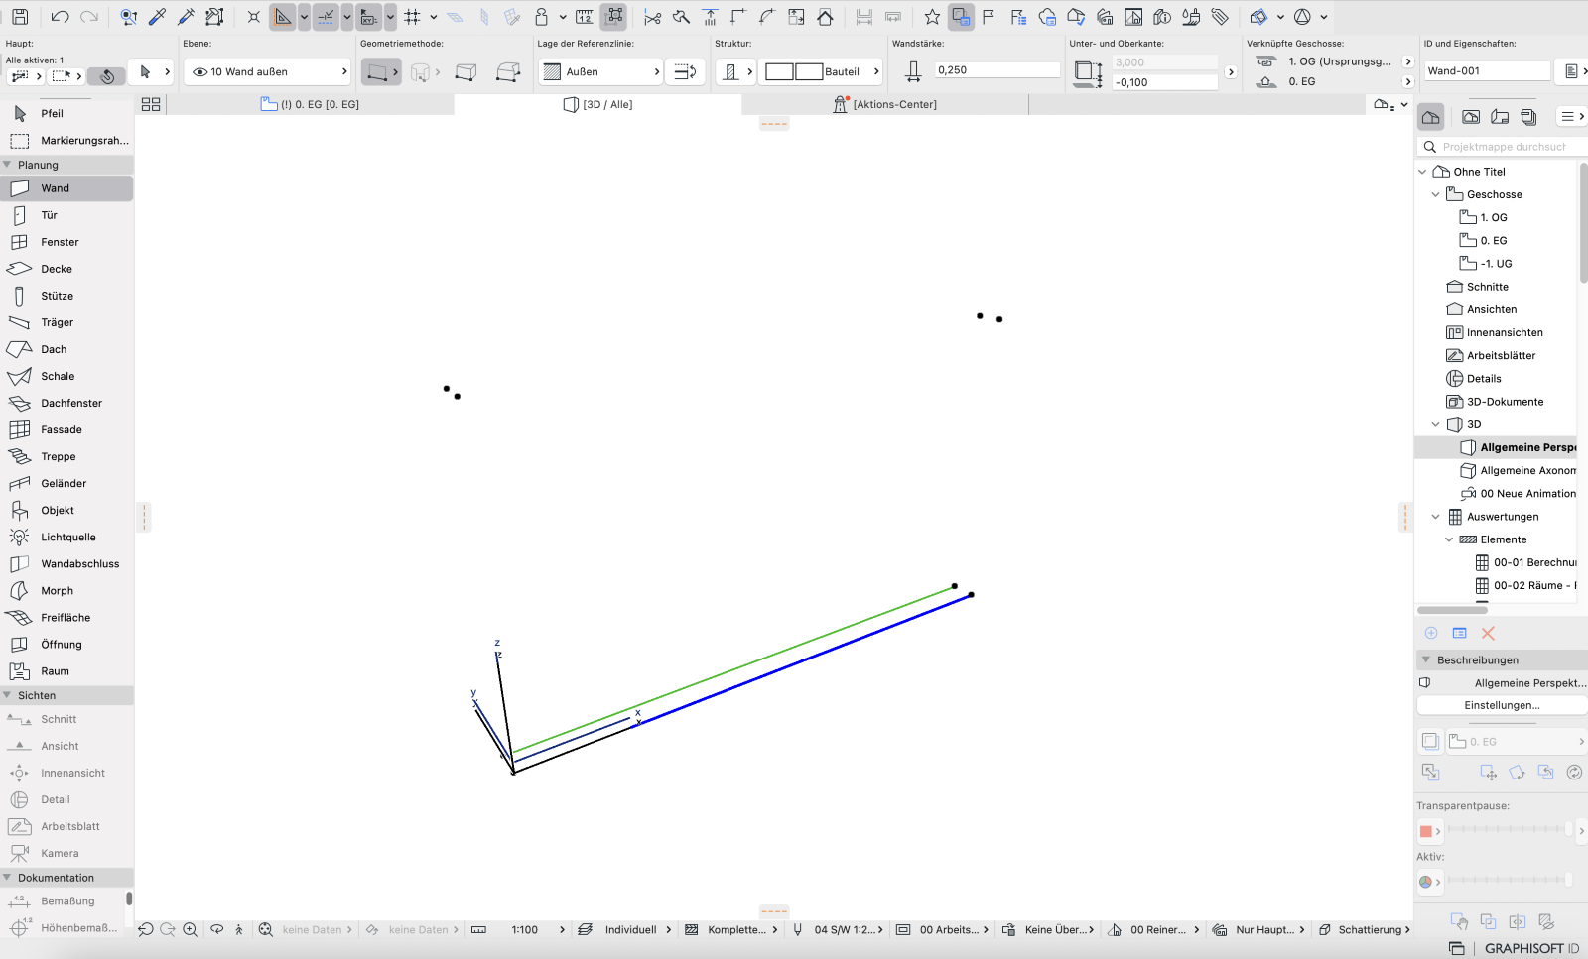Delete view with red X icon
Image resolution: width=1588 pixels, height=959 pixels.
(1488, 633)
